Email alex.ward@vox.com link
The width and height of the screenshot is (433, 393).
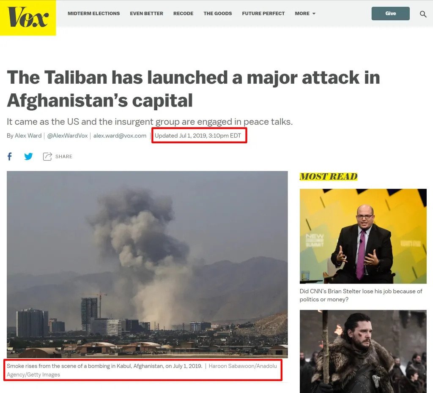[x=120, y=136]
